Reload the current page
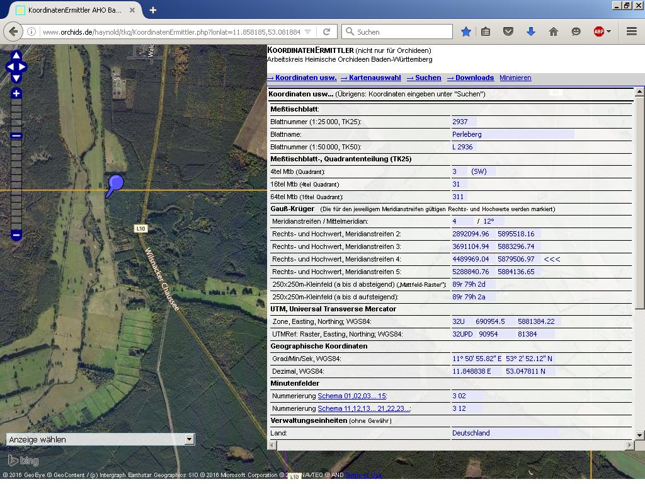645x484 pixels. coord(326,32)
